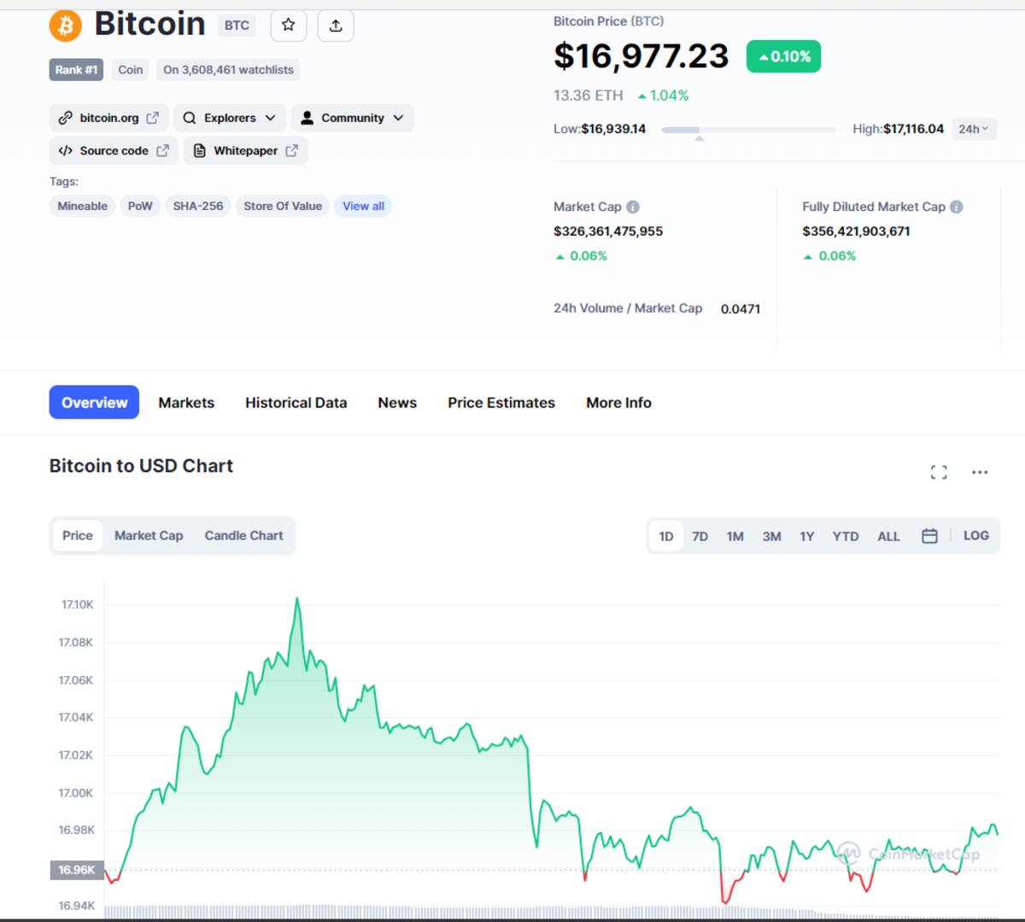Click View all tags
Screen dimensions: 1025x922
363,206
